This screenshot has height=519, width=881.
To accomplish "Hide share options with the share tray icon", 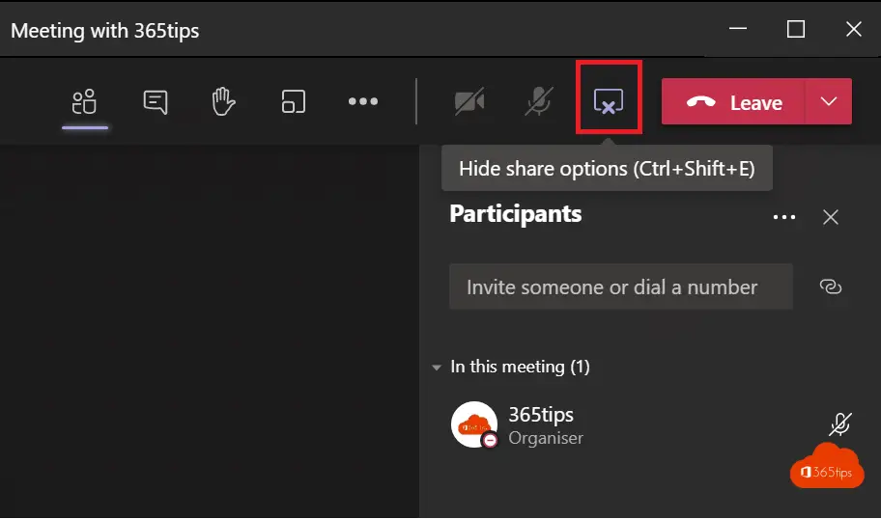I will [x=609, y=101].
